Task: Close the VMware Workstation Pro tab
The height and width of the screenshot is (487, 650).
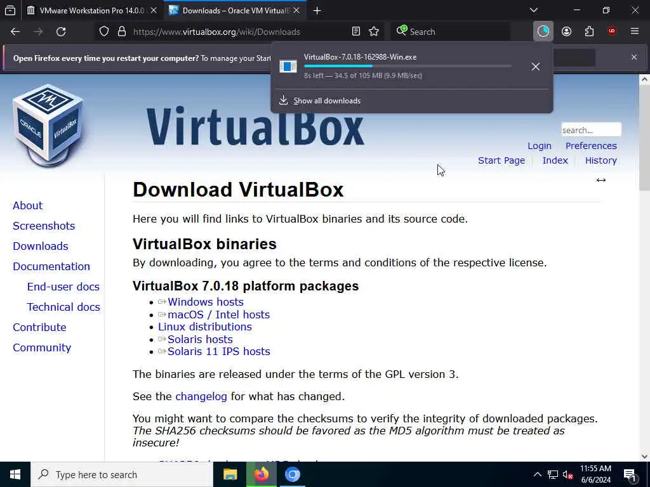Action: pos(154,10)
